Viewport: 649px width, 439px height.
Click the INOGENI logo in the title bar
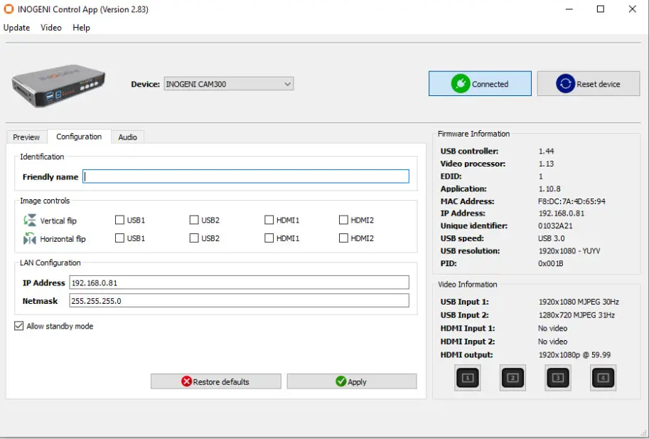point(9,9)
